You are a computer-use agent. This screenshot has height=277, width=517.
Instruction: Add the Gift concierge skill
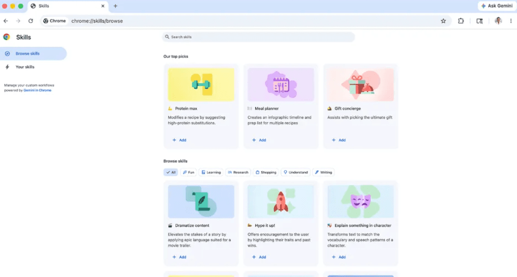339,140
